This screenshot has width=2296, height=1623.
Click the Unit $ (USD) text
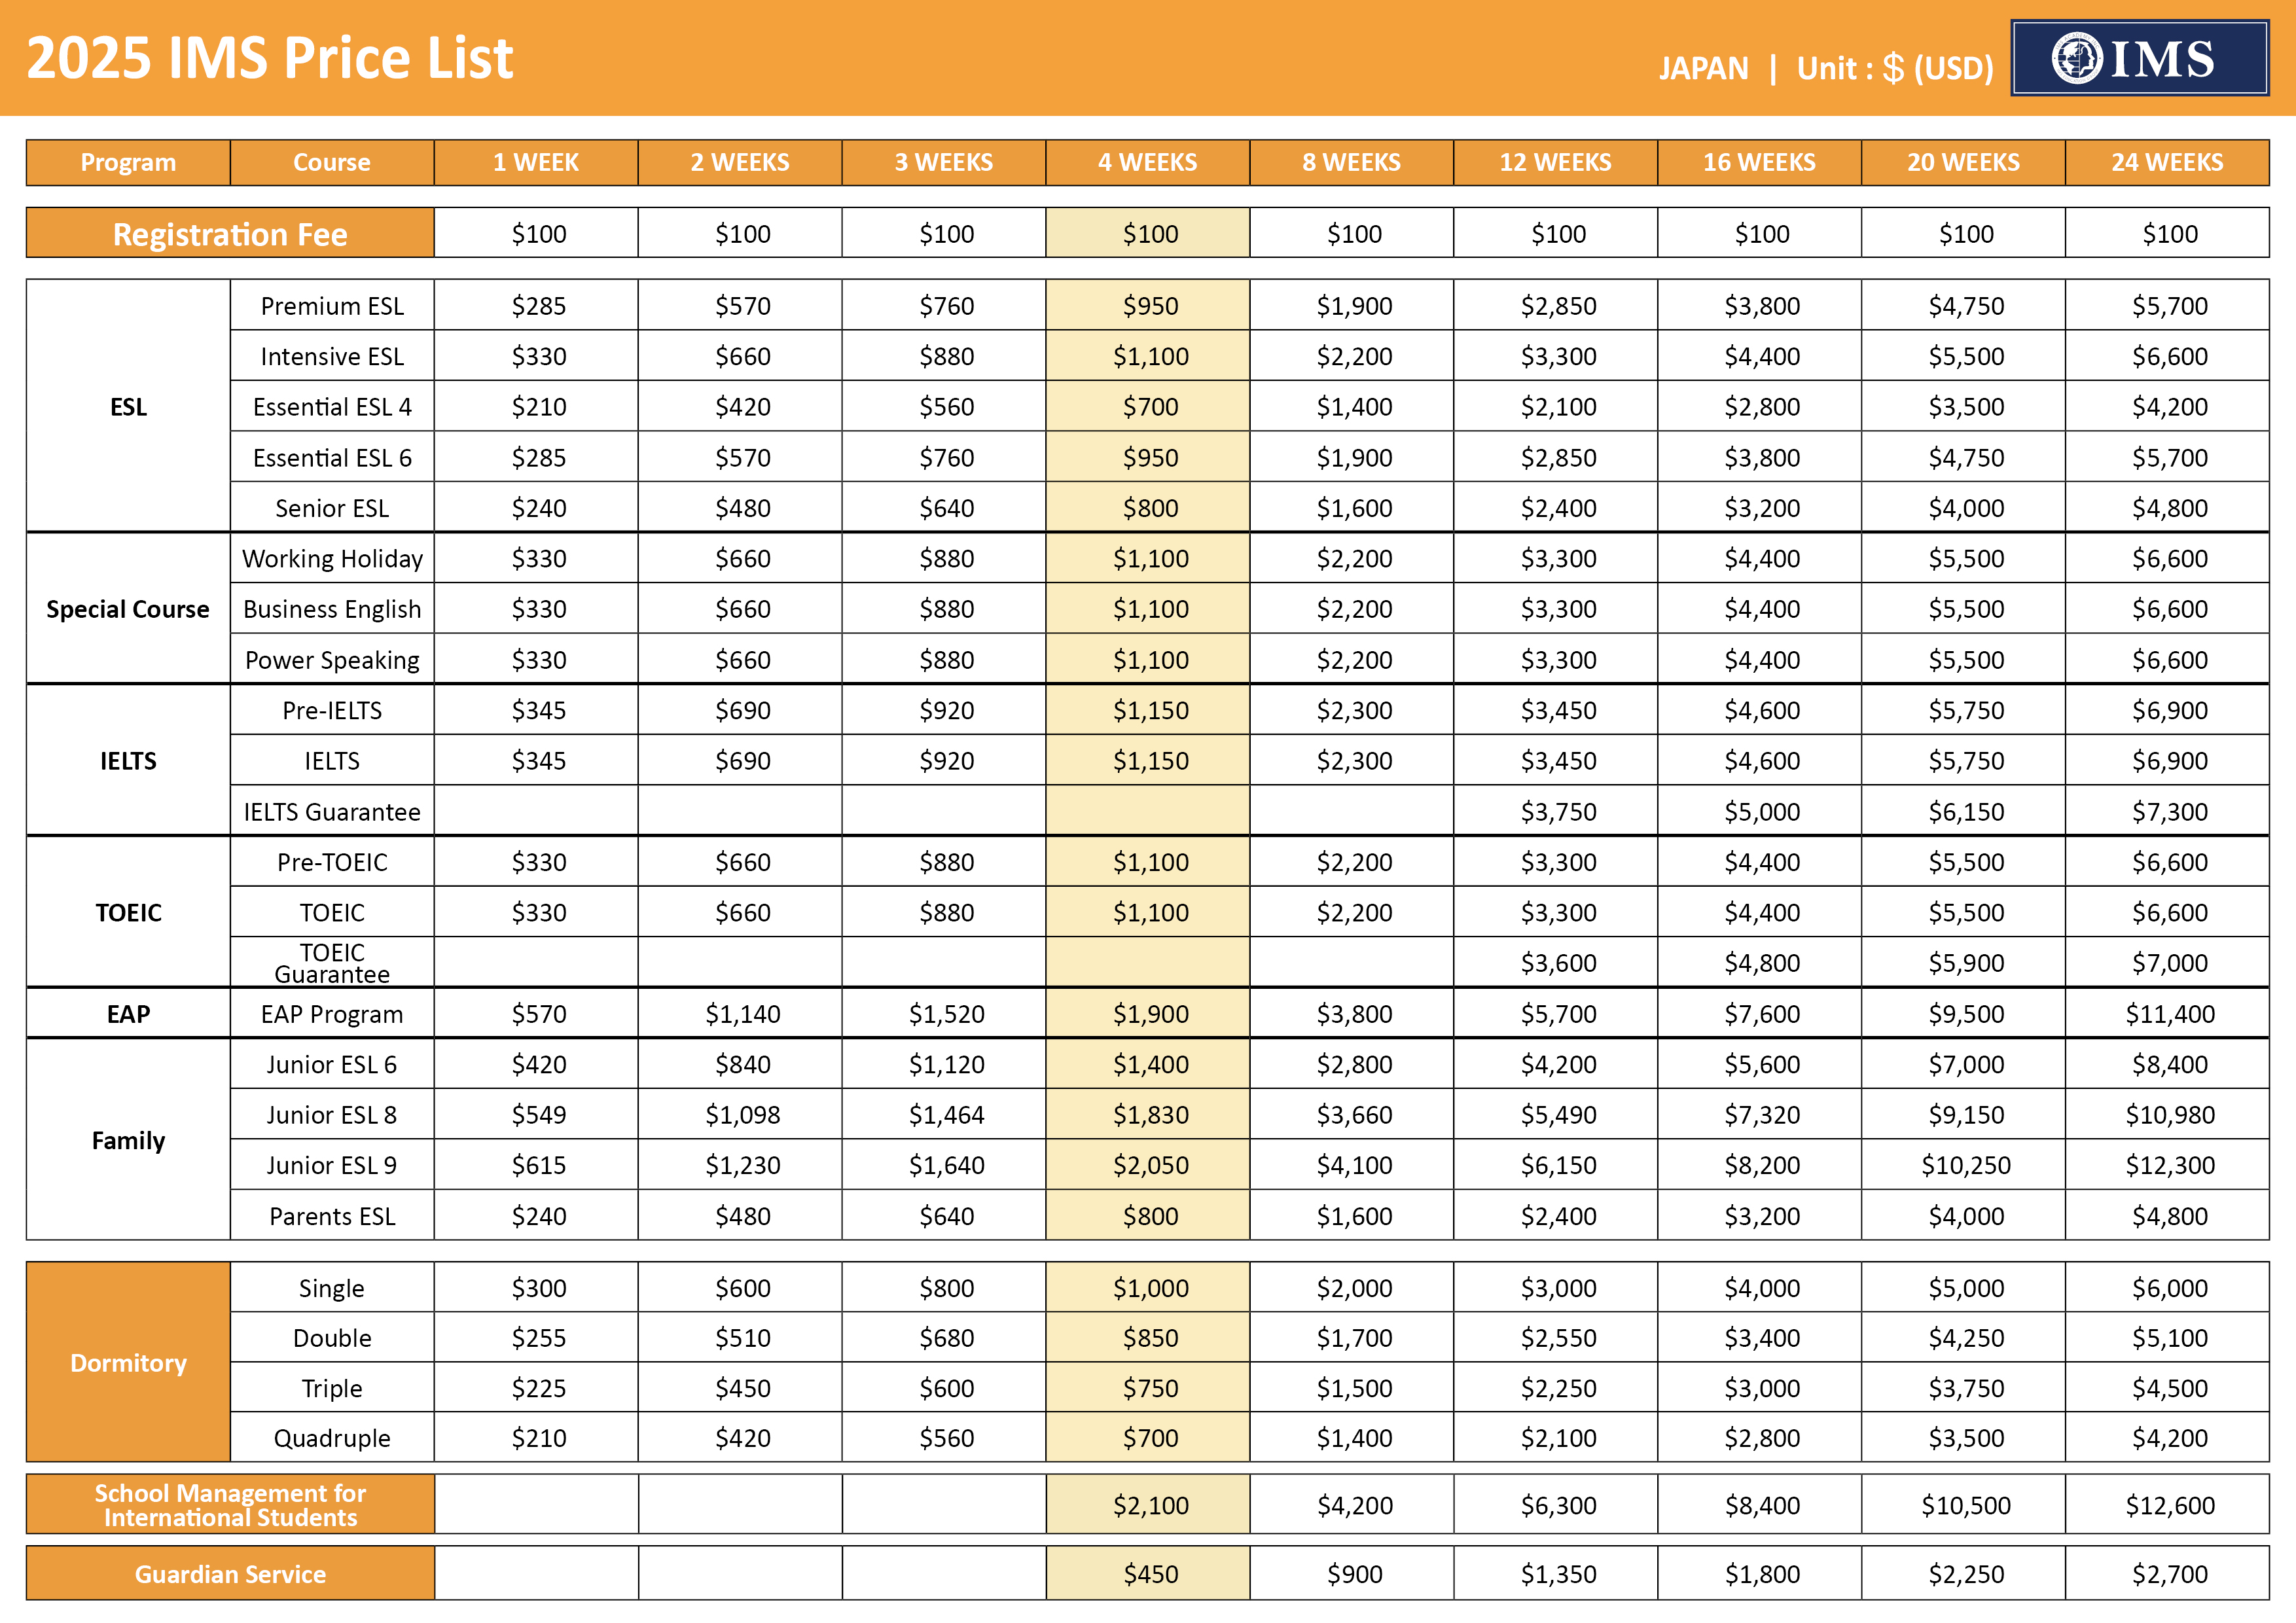coord(1894,68)
